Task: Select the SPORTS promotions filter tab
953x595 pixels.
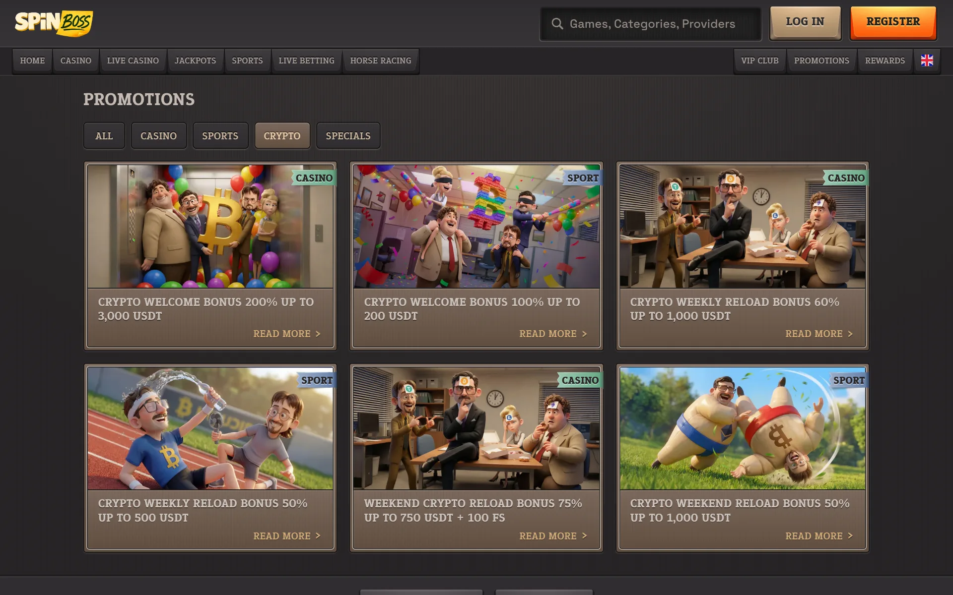Action: point(220,136)
